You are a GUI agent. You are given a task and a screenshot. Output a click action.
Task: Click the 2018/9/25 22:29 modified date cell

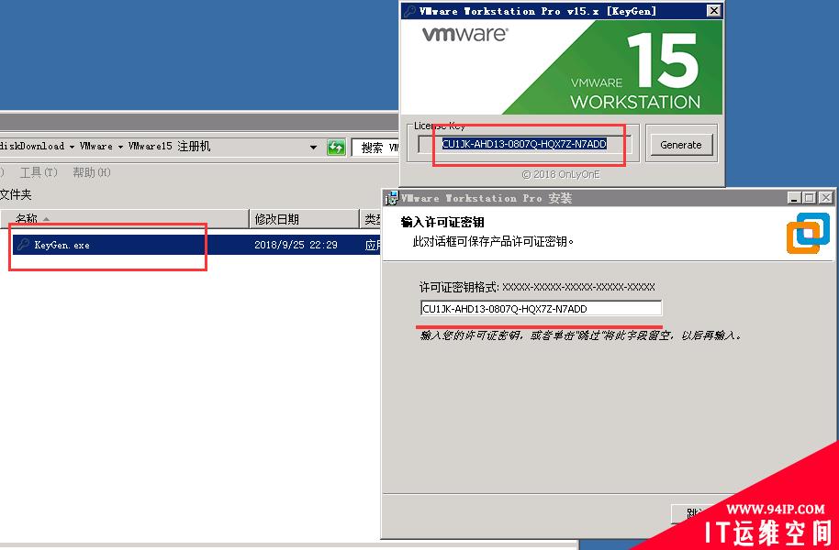tap(296, 245)
